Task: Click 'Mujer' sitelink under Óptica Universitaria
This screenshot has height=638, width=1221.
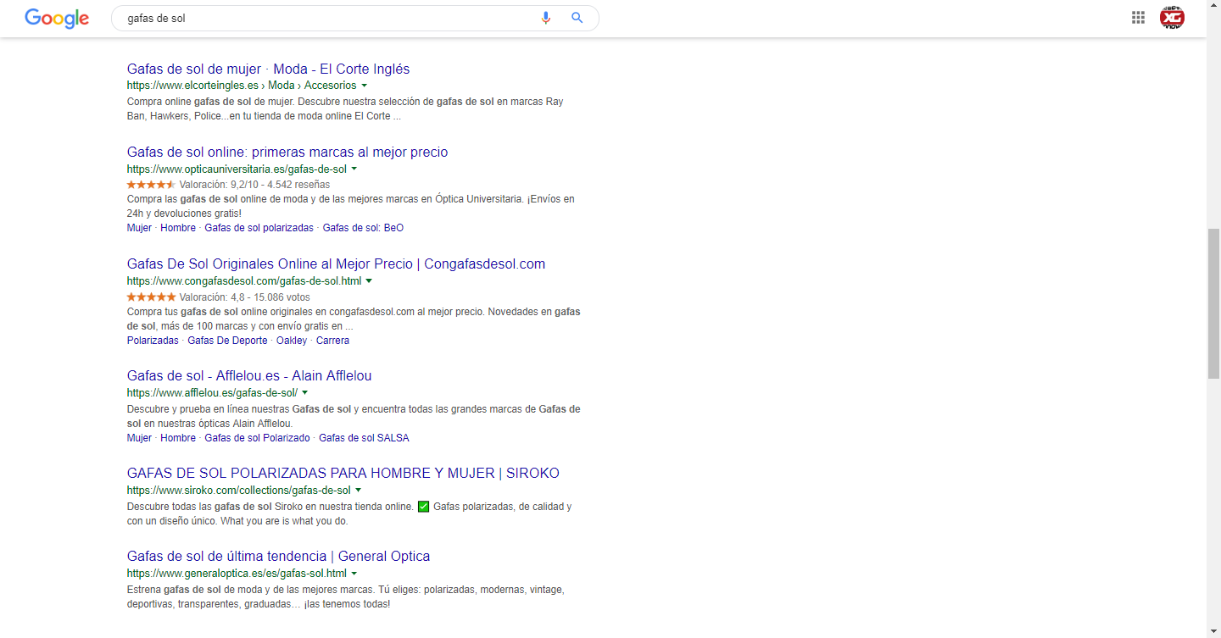Action: pyautogui.click(x=139, y=228)
